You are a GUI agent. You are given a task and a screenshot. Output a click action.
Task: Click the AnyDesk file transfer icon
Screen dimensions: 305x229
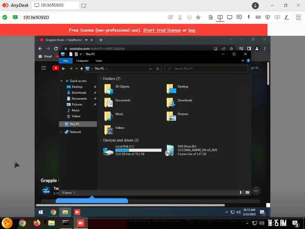pyautogui.click(x=211, y=17)
